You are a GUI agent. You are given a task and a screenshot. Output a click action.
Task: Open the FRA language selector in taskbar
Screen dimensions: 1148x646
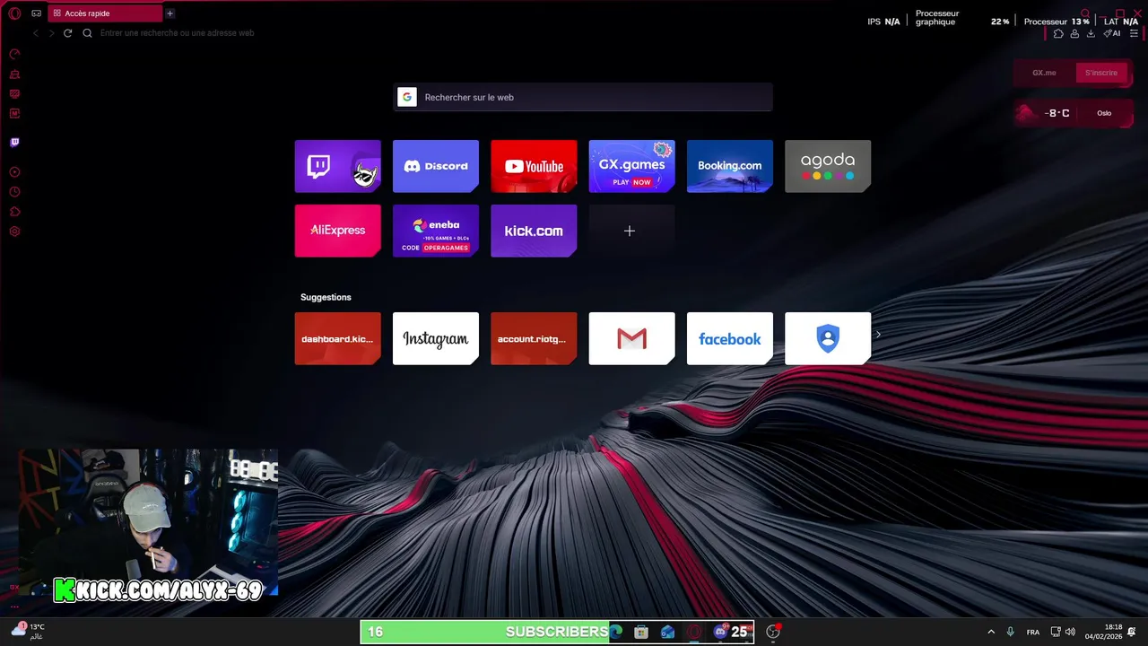pyautogui.click(x=1033, y=632)
